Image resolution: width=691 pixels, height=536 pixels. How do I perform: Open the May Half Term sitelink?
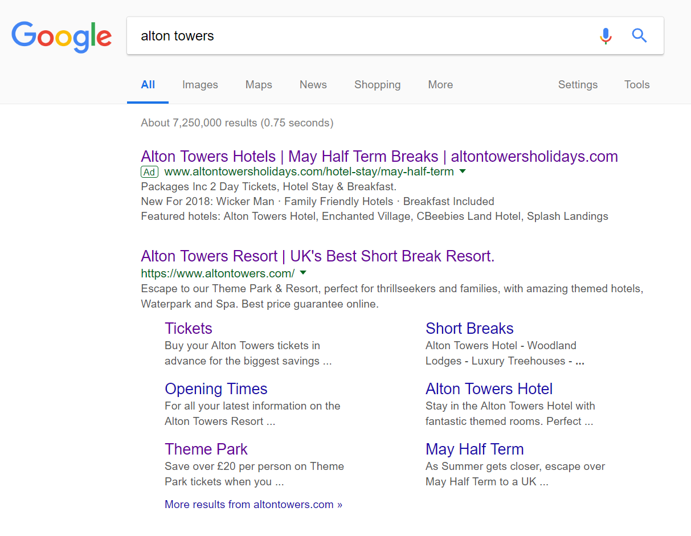[475, 449]
